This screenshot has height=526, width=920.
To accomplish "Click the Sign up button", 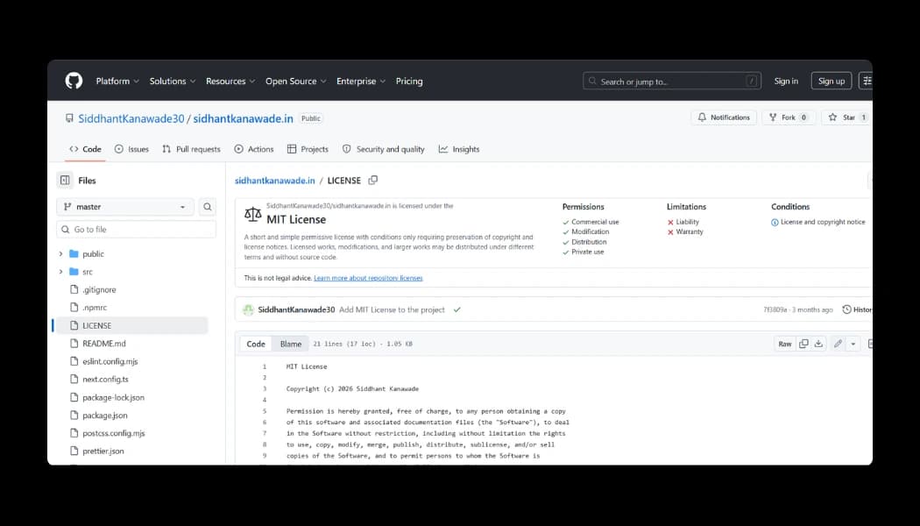I will click(832, 81).
